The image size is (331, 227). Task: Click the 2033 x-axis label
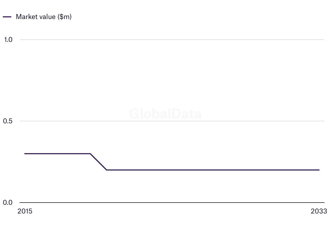(x=319, y=211)
